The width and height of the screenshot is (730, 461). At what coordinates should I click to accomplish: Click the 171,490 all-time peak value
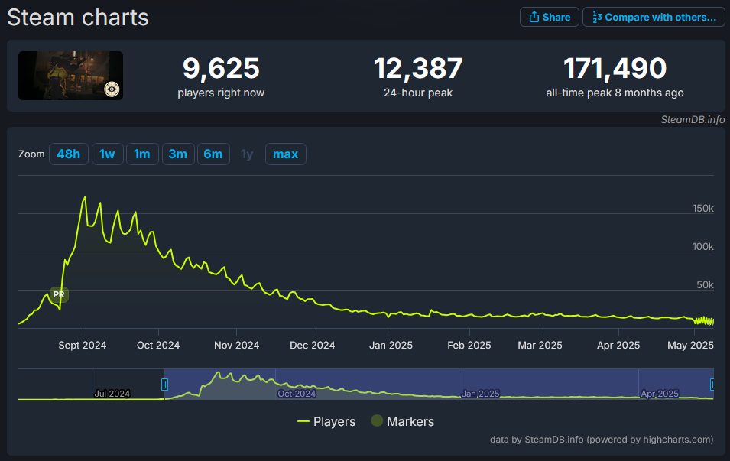pyautogui.click(x=615, y=68)
